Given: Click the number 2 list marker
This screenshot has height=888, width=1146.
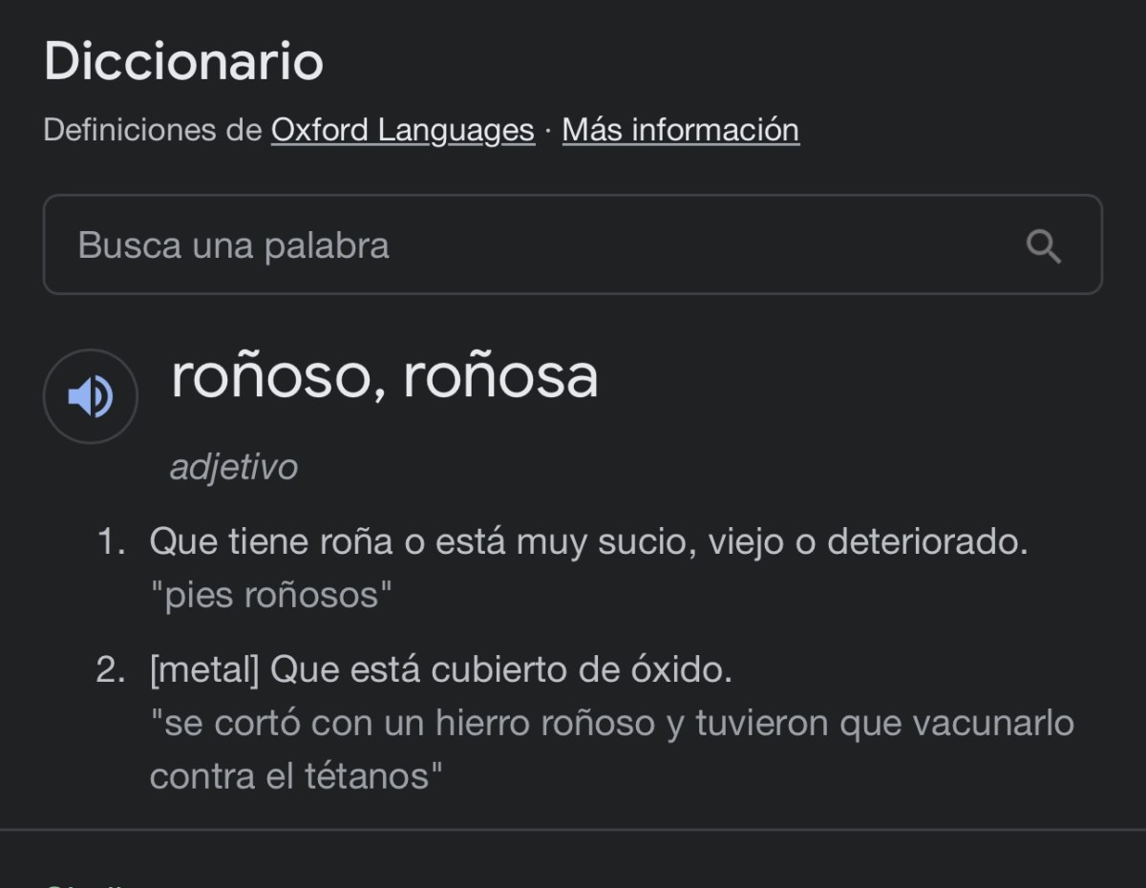Looking at the screenshot, I should pos(111,670).
